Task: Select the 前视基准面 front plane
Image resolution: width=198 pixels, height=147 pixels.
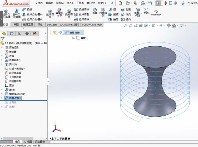Action: tap(13, 73)
